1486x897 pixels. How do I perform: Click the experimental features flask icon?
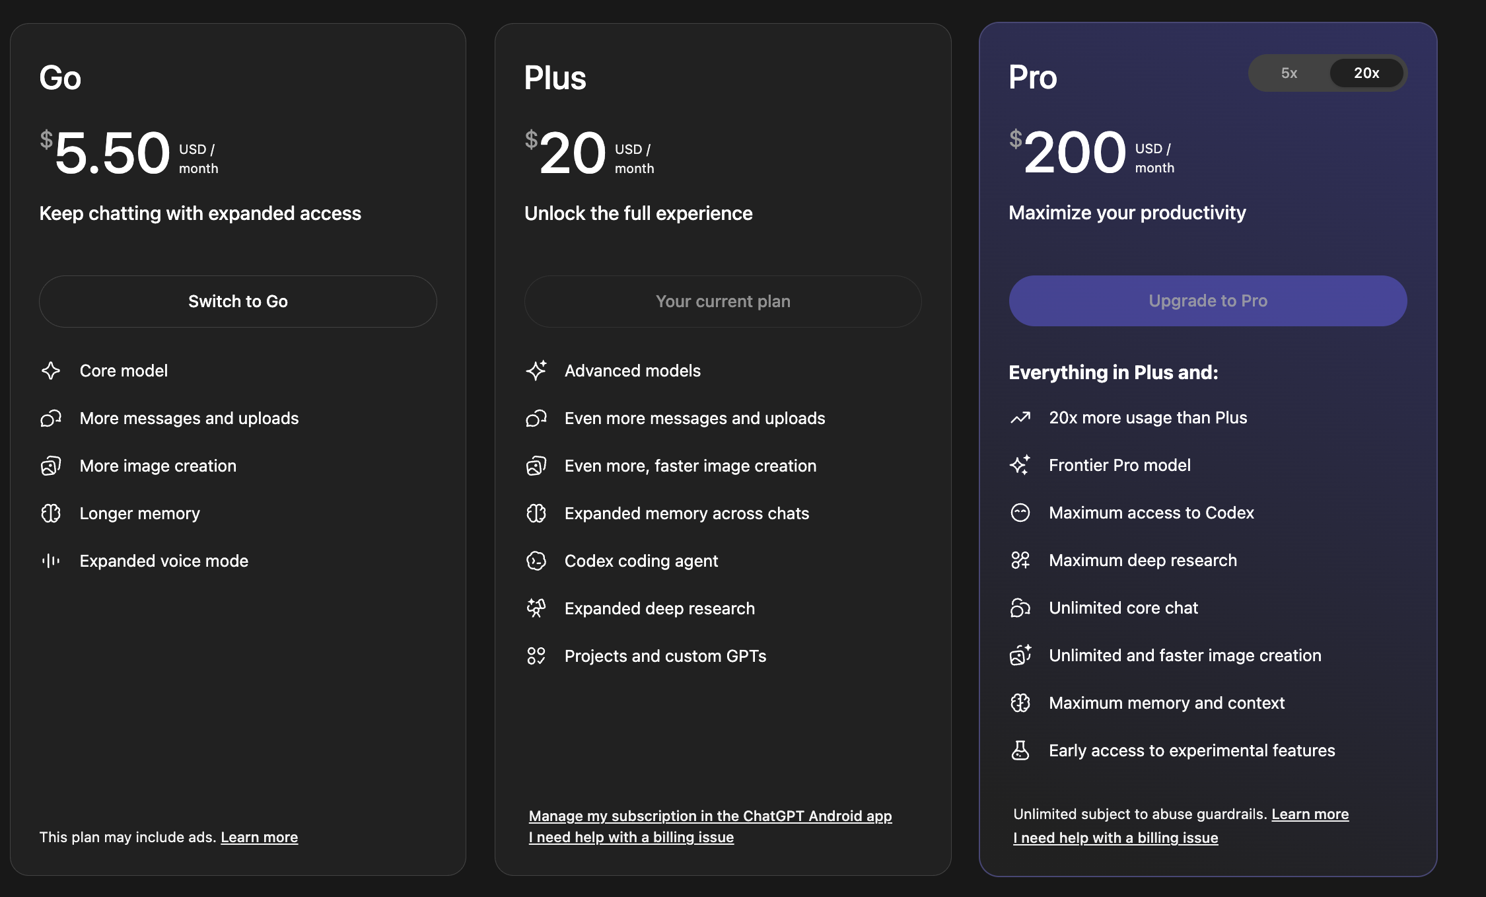[1020, 750]
